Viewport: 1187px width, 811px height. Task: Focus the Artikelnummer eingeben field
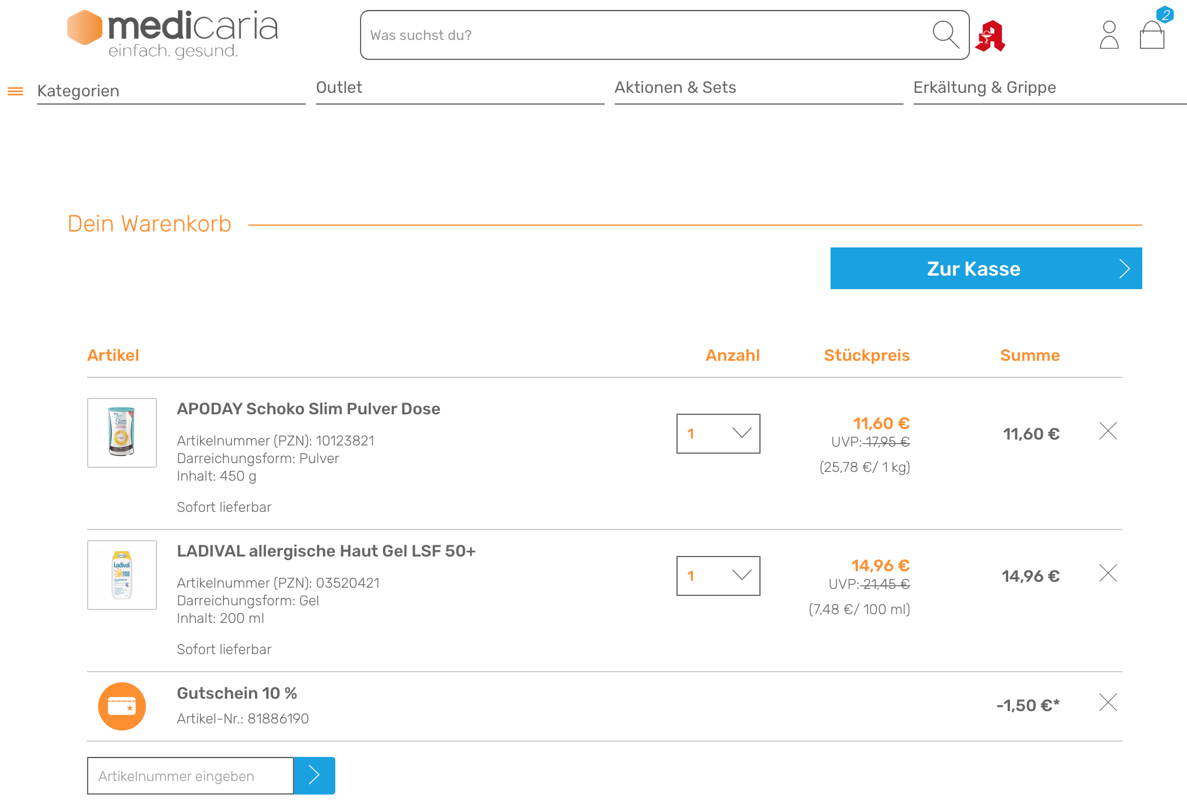(191, 775)
